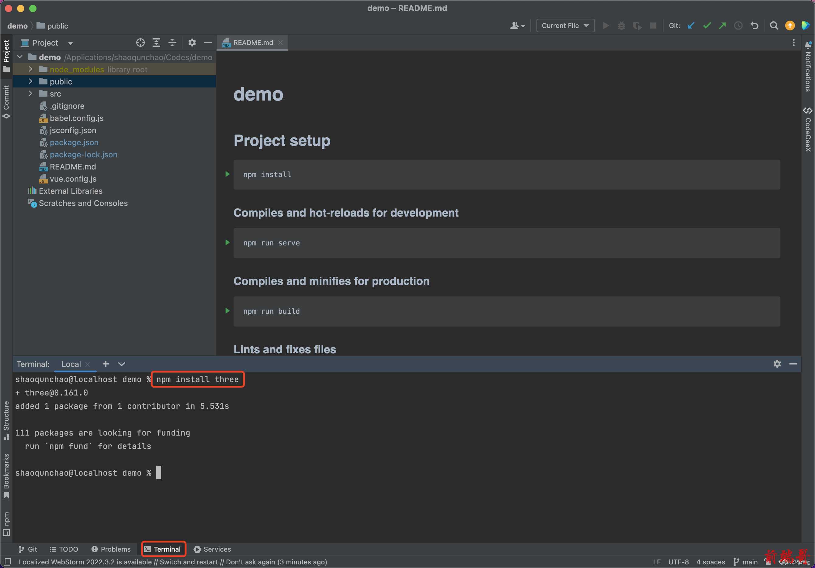Open the CodeGeeX side panel
Image resolution: width=815 pixels, height=568 pixels.
(808, 129)
